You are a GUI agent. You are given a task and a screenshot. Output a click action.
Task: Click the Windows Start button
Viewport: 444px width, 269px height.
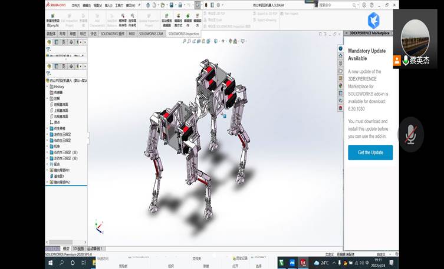pyautogui.click(x=50, y=263)
